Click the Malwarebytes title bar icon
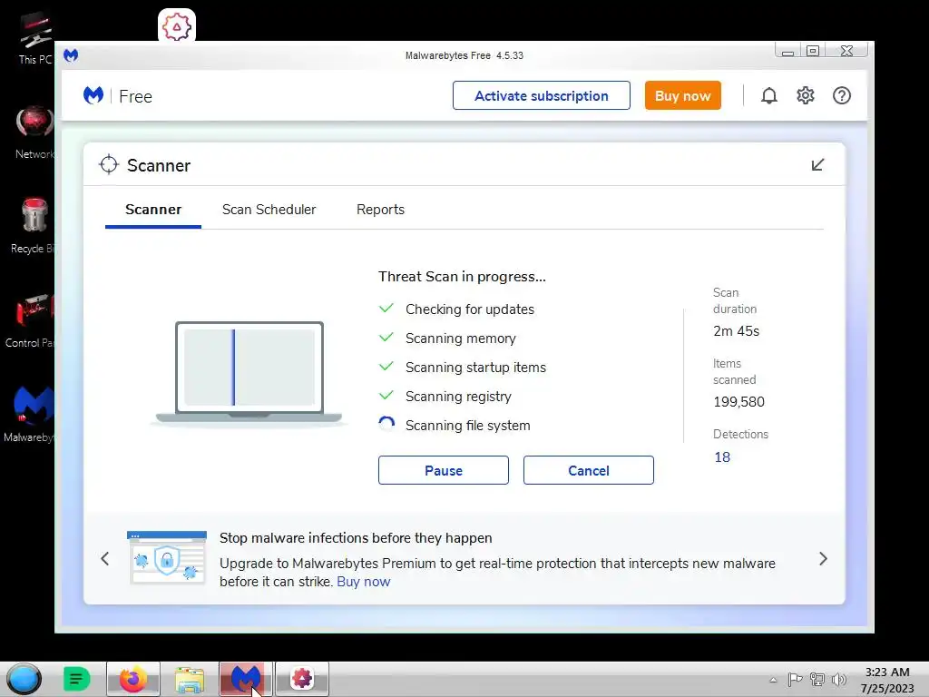 (71, 55)
